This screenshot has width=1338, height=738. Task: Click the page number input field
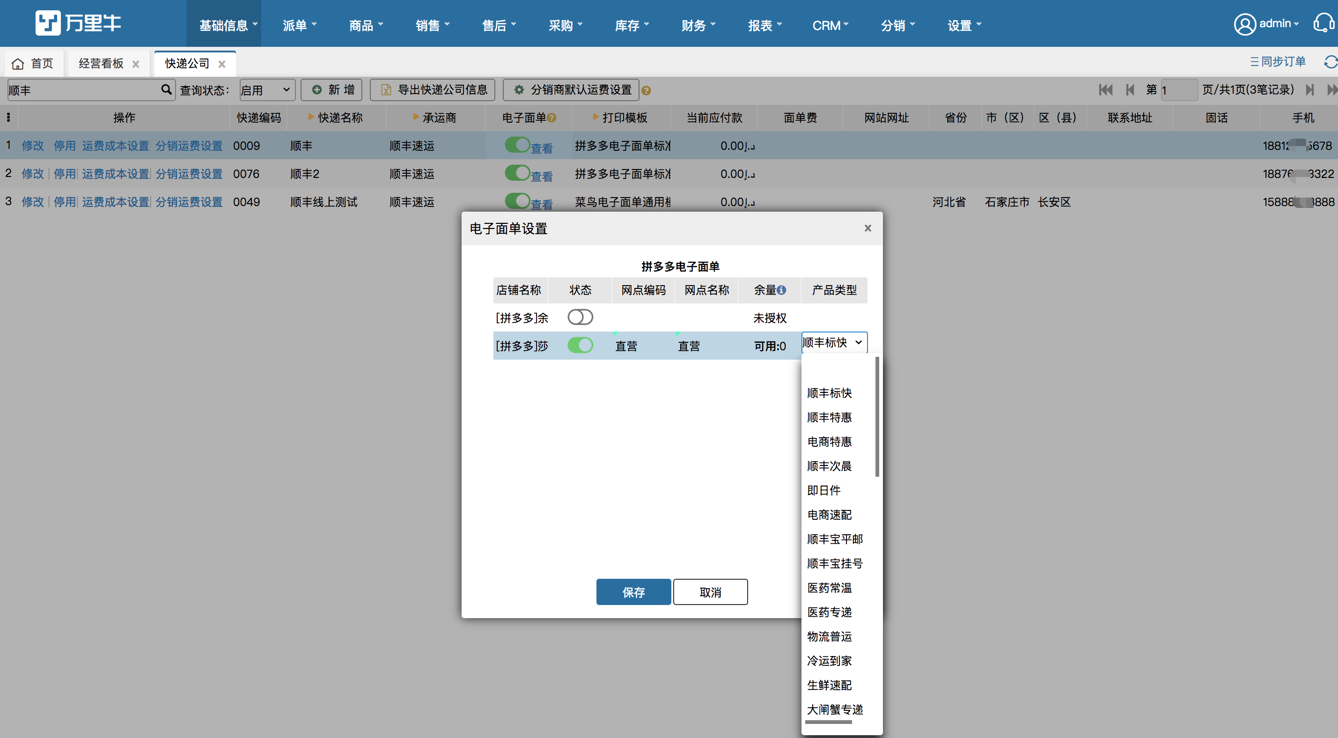click(1179, 90)
